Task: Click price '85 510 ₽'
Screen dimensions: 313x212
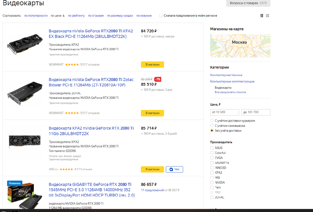Action: pyautogui.click(x=149, y=84)
